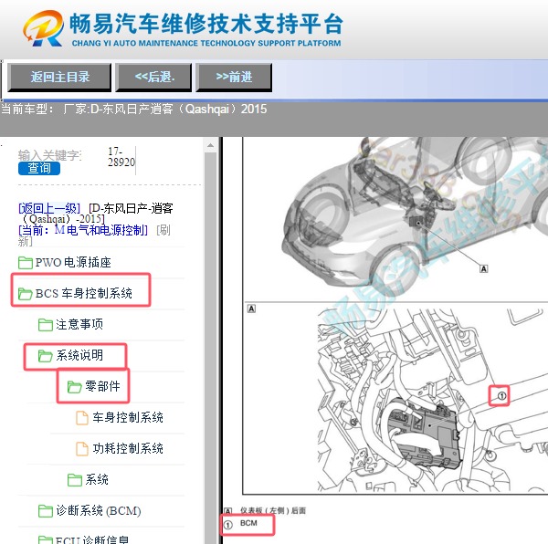Click the 零部件 open folder icon
Screen dimensions: 548x544
point(75,387)
